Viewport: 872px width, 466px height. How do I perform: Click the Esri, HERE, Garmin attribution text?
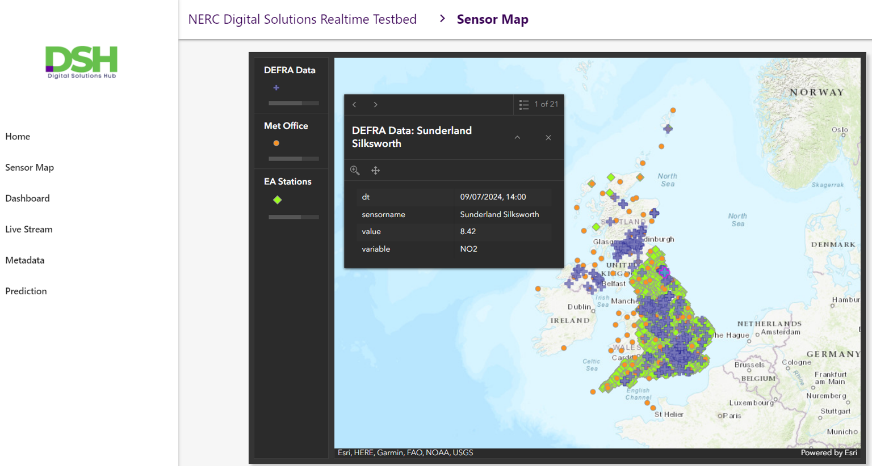(x=405, y=452)
